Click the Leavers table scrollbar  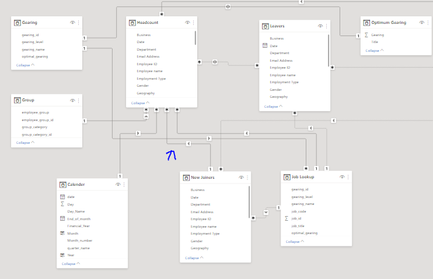[329, 51]
